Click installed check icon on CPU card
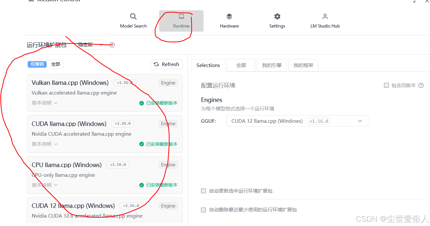Screen dimensions: 430x226 [x=141, y=185]
